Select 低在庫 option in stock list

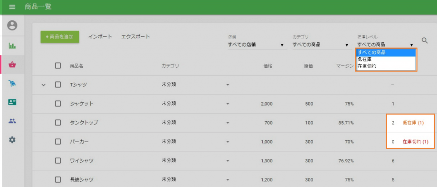386,59
